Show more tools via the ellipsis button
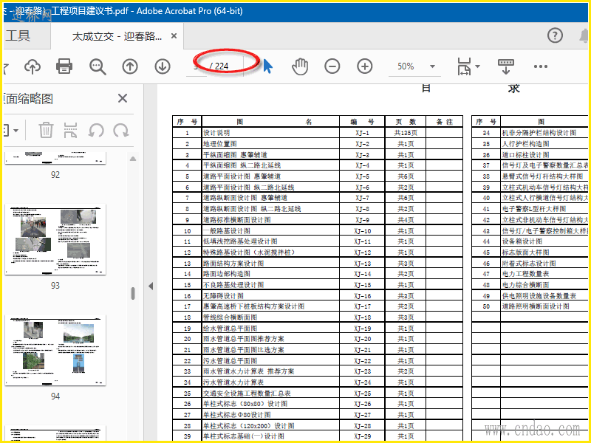This screenshot has width=591, height=443. pyautogui.click(x=541, y=66)
